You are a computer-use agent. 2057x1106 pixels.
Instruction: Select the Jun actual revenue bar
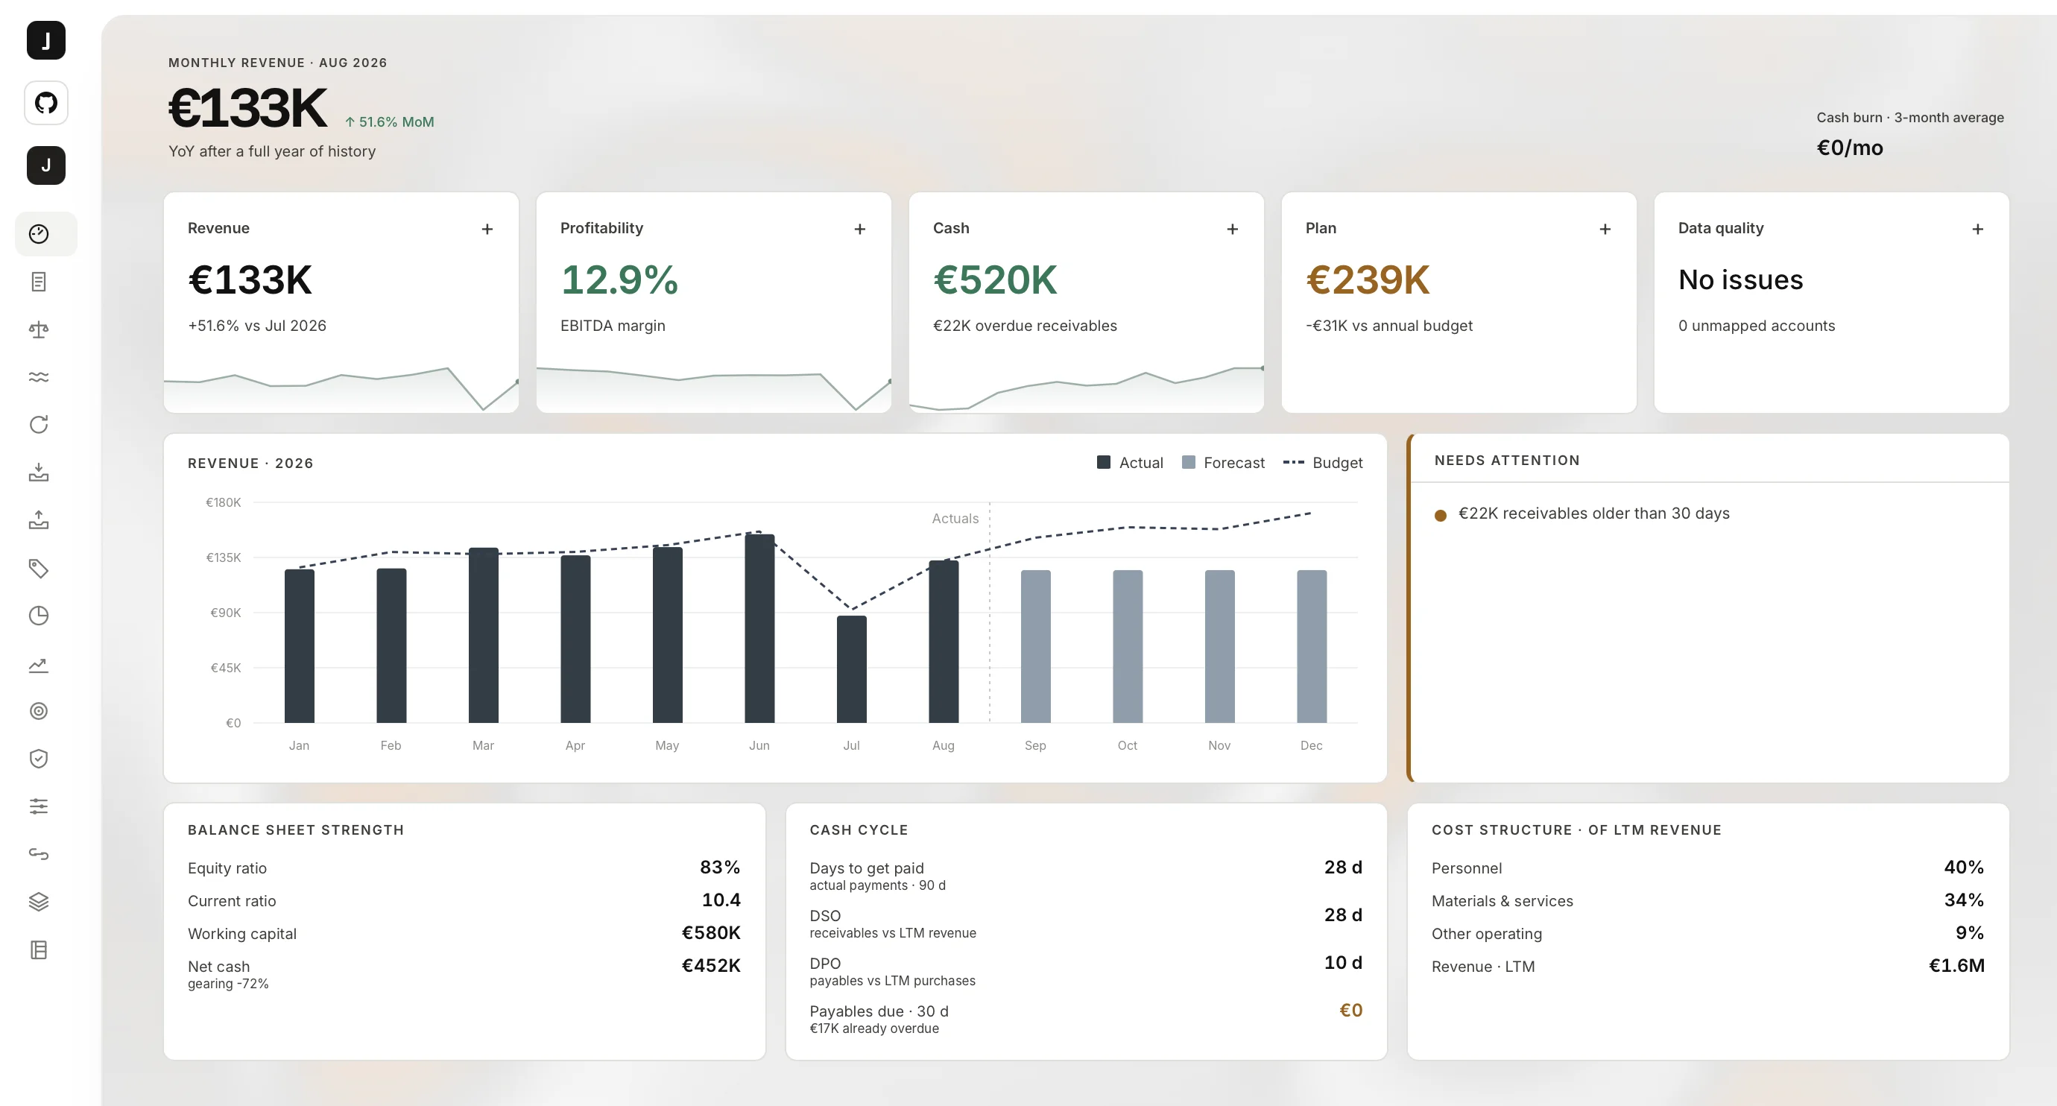click(x=759, y=628)
